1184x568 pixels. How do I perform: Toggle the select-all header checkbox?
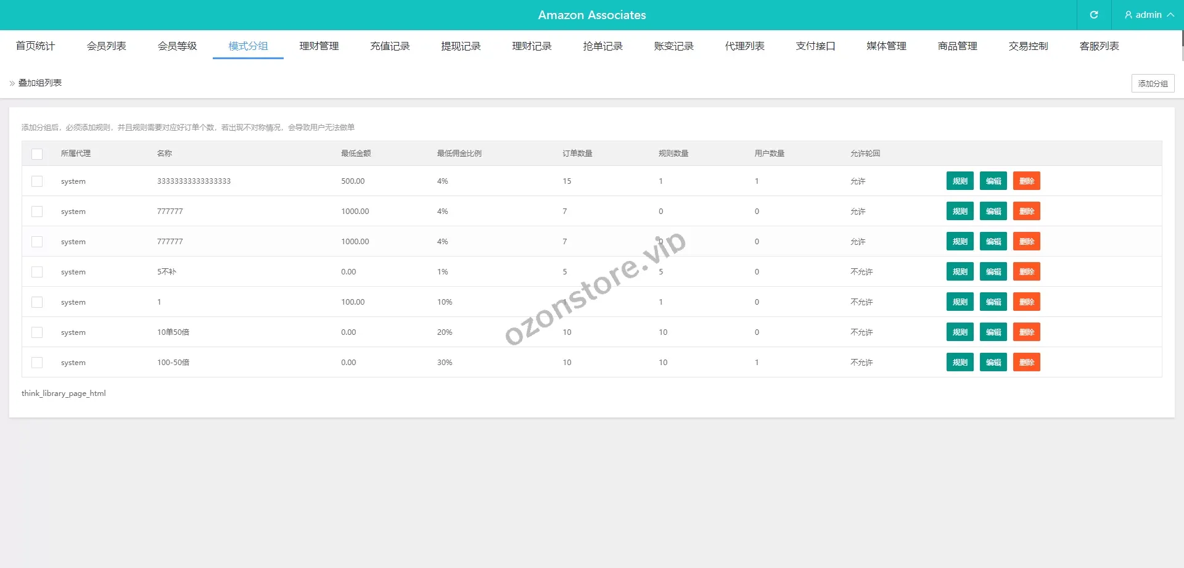click(37, 154)
